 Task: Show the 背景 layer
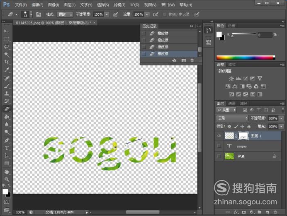click(x=219, y=156)
